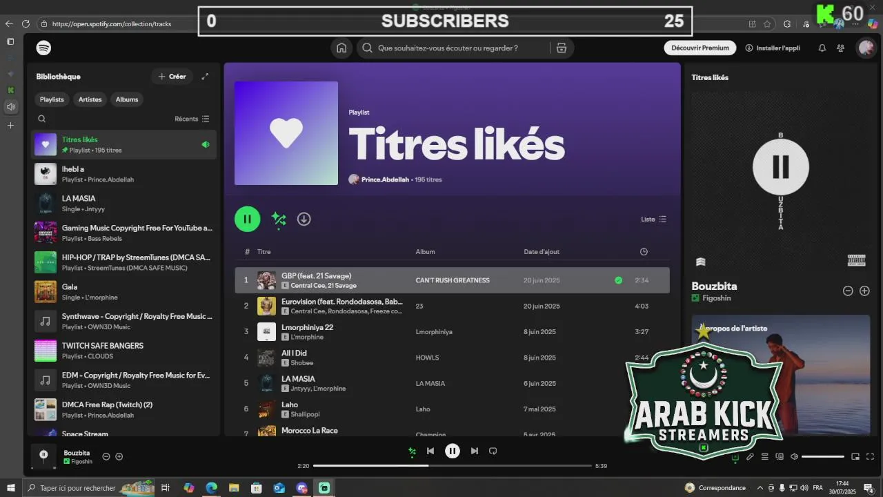The height and width of the screenshot is (497, 883).
Task: Open the Gala single in library
Action: [124, 292]
